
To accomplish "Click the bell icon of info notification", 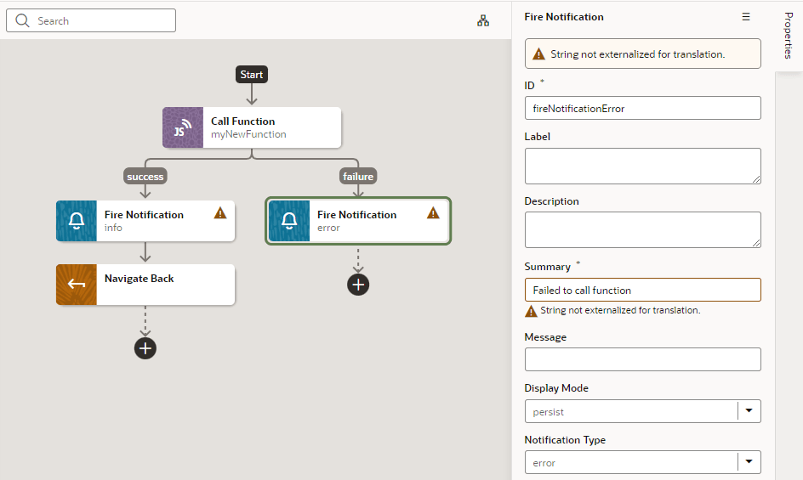I will (x=77, y=221).
